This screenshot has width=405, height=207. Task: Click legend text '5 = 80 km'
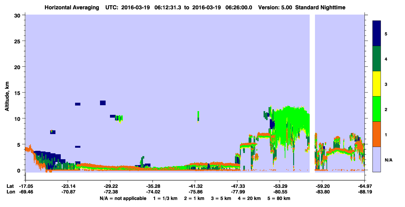click(279, 198)
